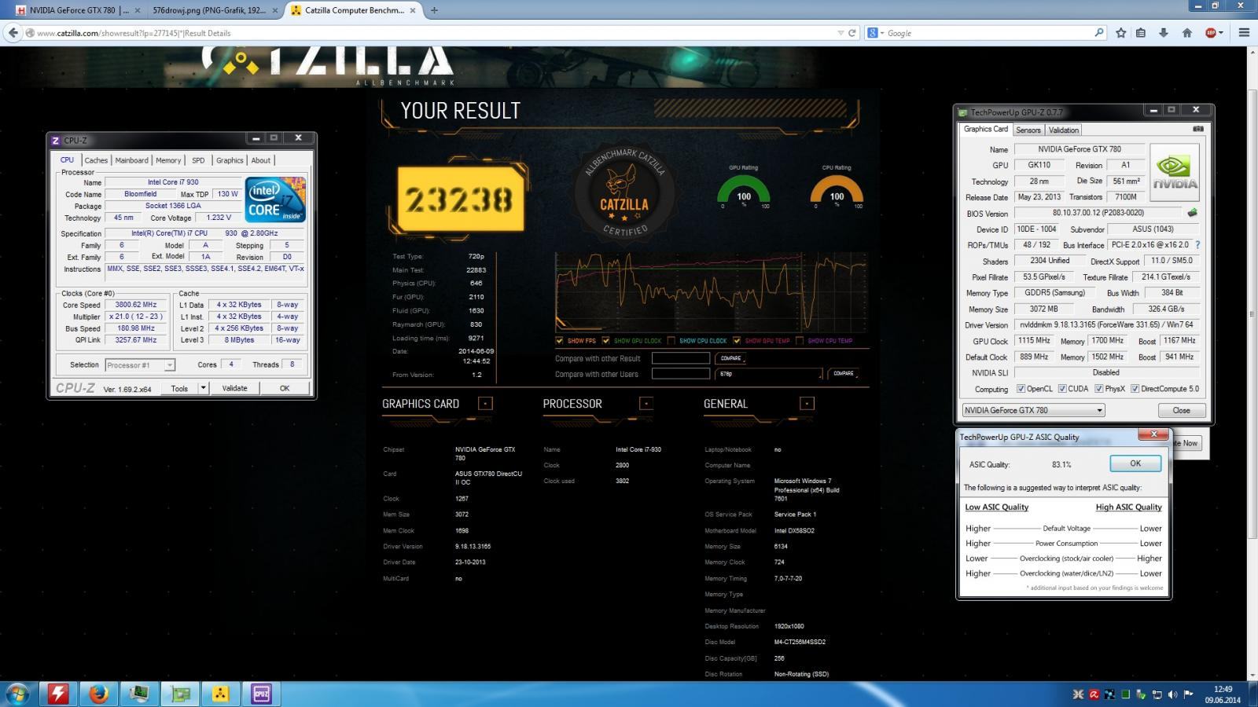Collapse the PROCESSOR section
The width and height of the screenshot is (1258, 707).
click(x=646, y=404)
